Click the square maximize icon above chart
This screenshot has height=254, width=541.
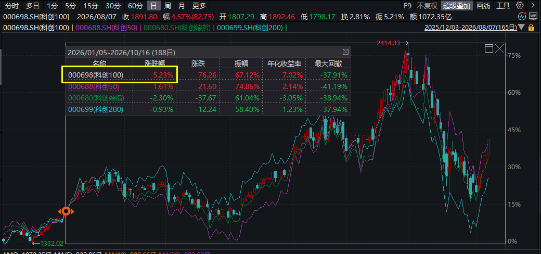coord(489,48)
